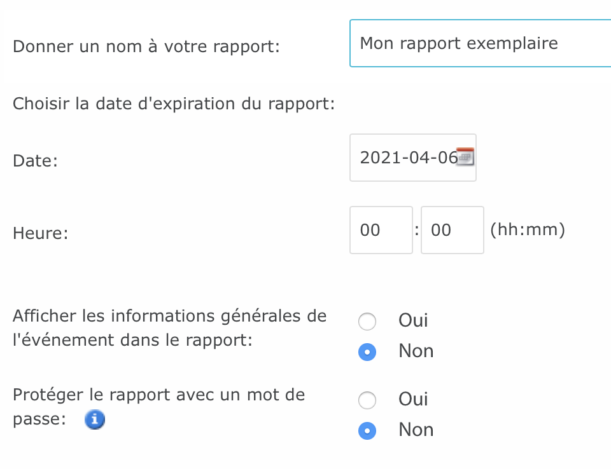This screenshot has height=469, width=611.
Task: Click the minutes input box
Action: coord(452,230)
